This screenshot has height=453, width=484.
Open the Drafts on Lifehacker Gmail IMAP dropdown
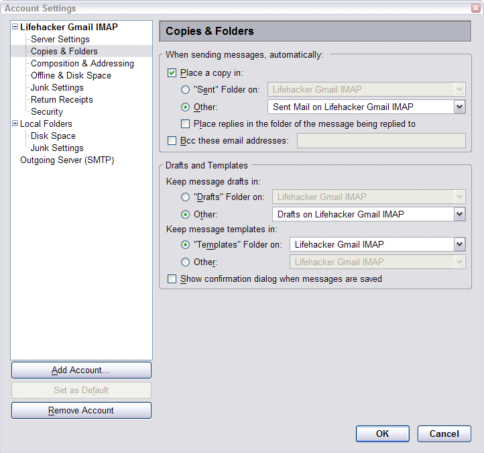point(369,214)
